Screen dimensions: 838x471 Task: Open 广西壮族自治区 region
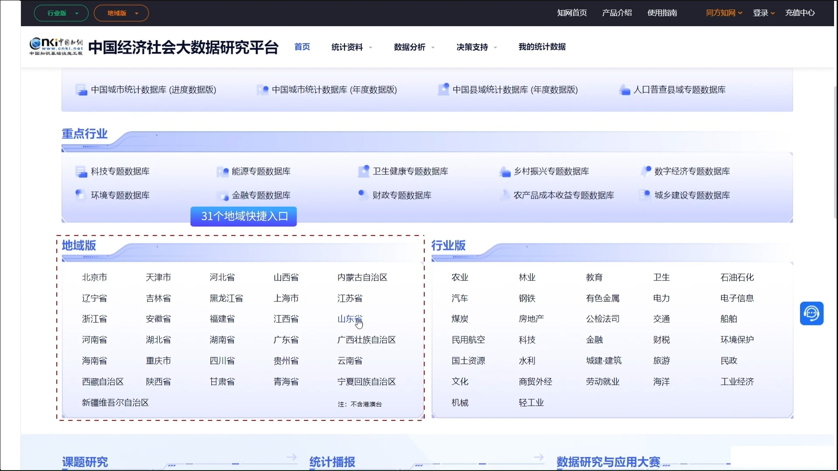click(x=367, y=340)
